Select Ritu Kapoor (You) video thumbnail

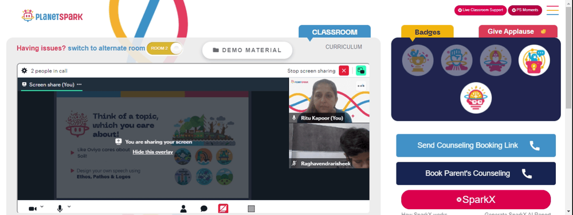pyautogui.click(x=329, y=100)
